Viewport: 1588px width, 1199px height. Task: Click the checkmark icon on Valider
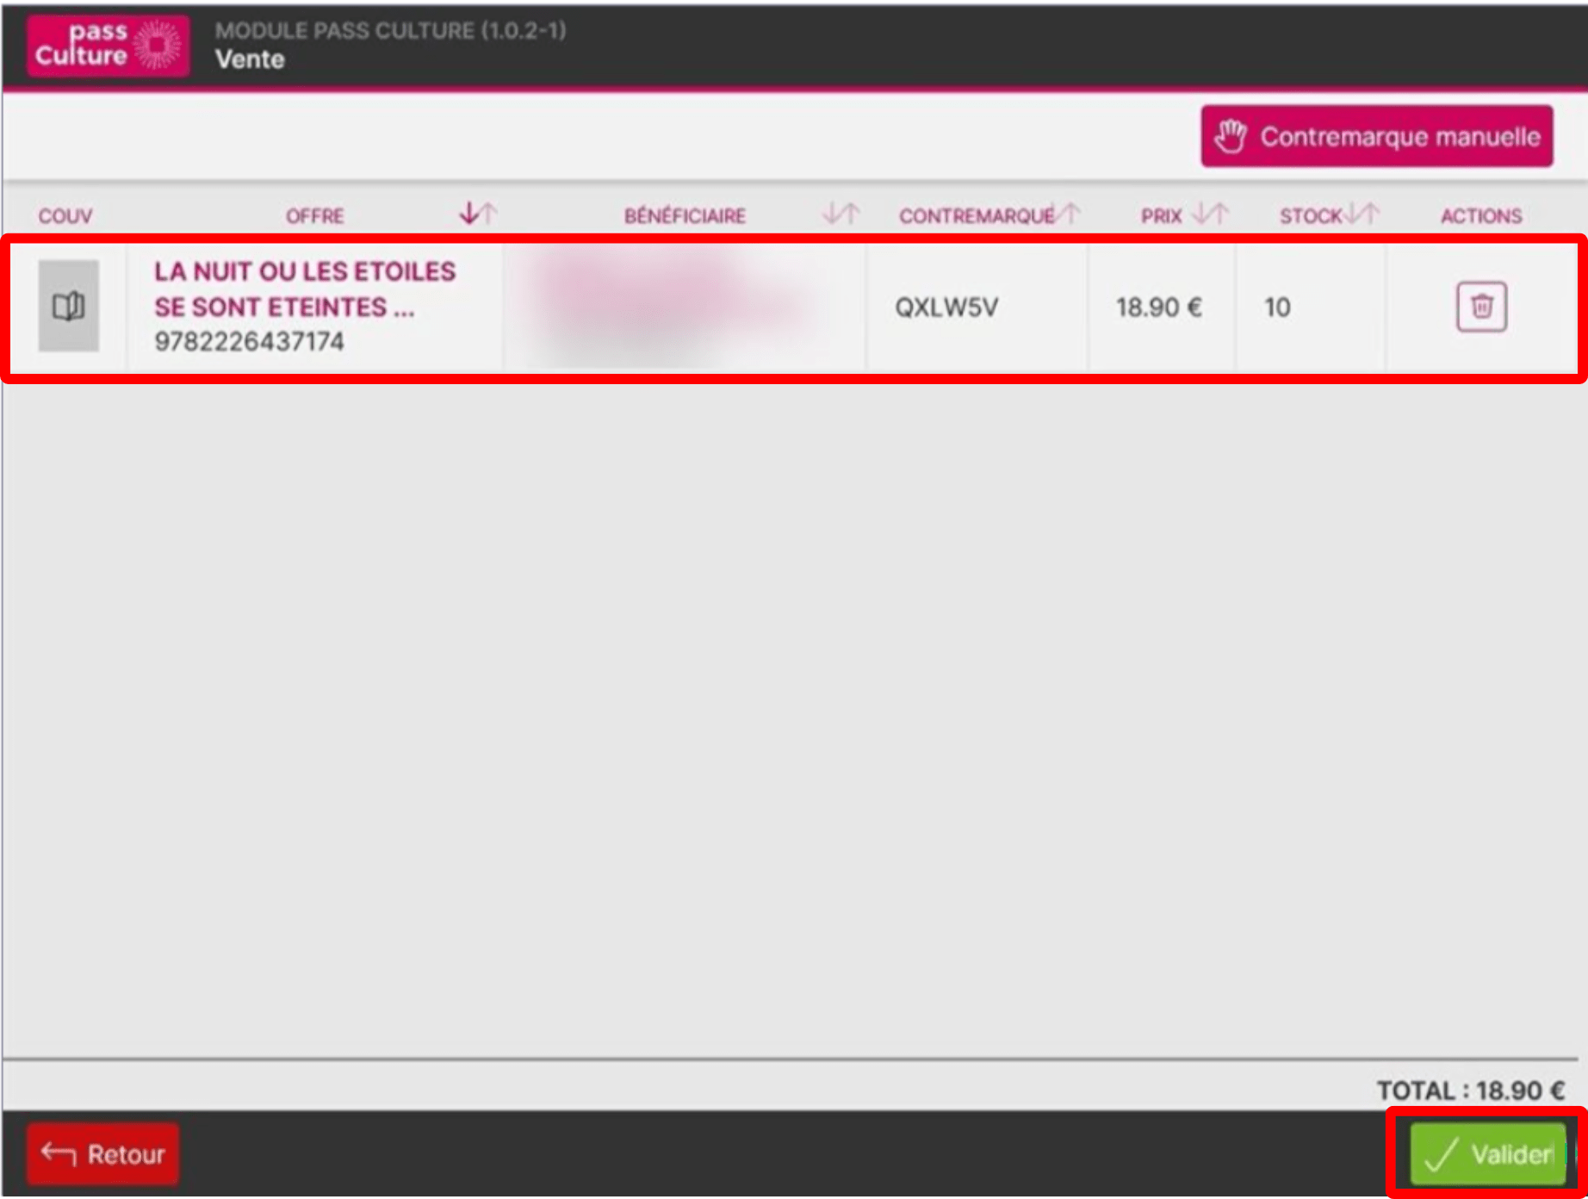coord(1442,1154)
